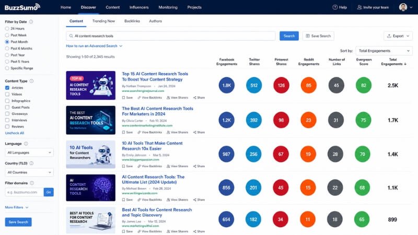Image resolution: width=418 pixels, height=235 pixels.
Task: Open the Help question-mark icon
Action: tap(335, 7)
